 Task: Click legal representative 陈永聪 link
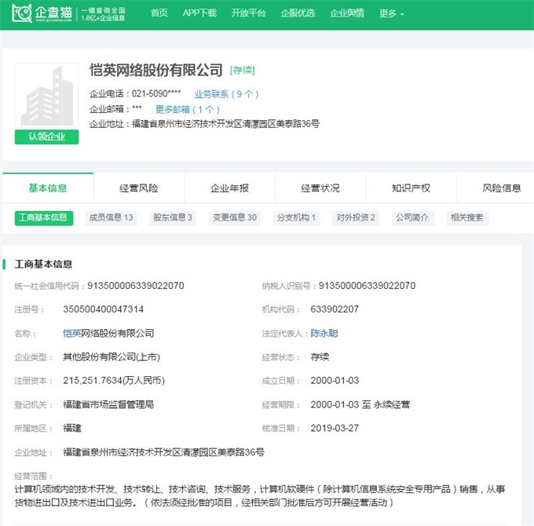[x=324, y=333]
